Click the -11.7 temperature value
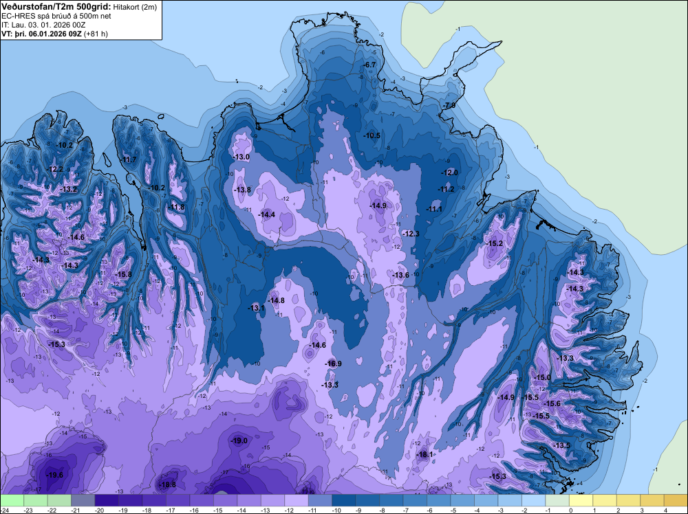This screenshot has height=514, width=688. point(129,159)
